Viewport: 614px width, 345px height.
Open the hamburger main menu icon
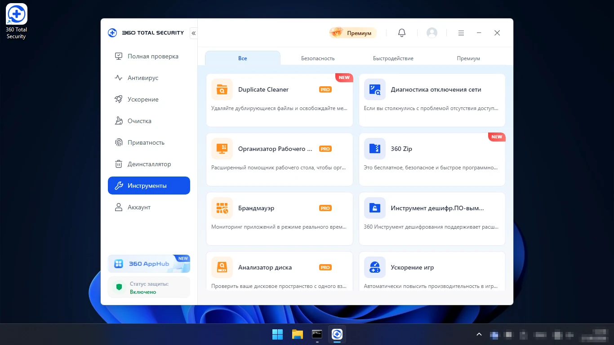[x=461, y=33]
